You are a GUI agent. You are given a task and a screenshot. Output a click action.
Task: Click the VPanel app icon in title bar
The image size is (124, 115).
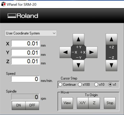point(3,4)
